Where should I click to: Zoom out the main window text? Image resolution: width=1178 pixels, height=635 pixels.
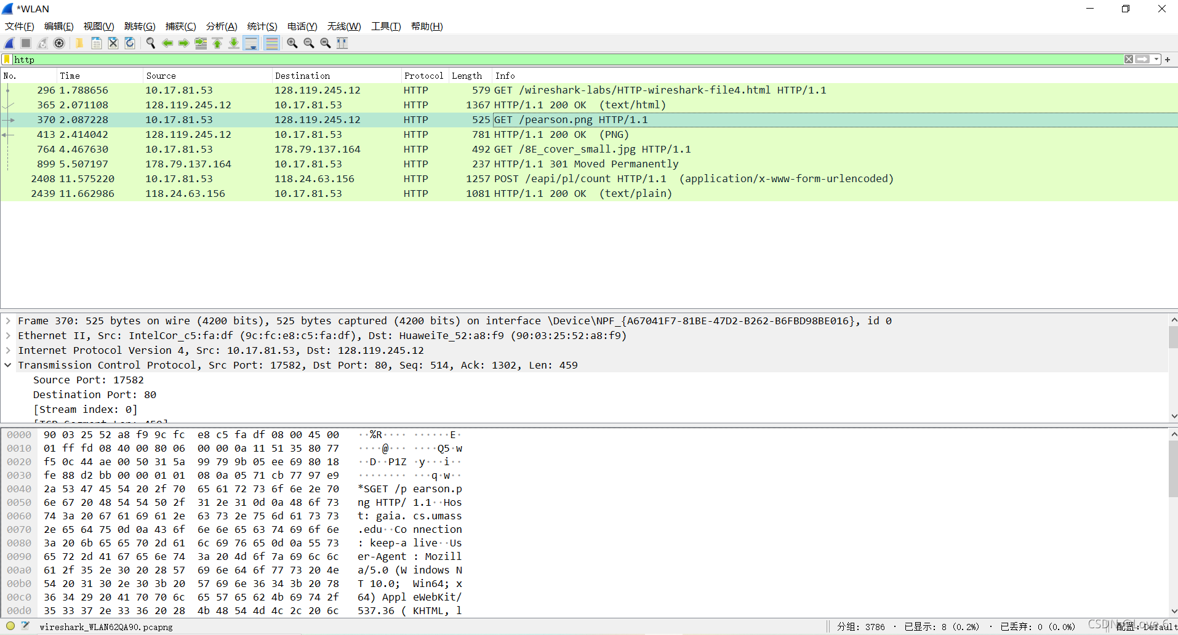pyautogui.click(x=309, y=43)
